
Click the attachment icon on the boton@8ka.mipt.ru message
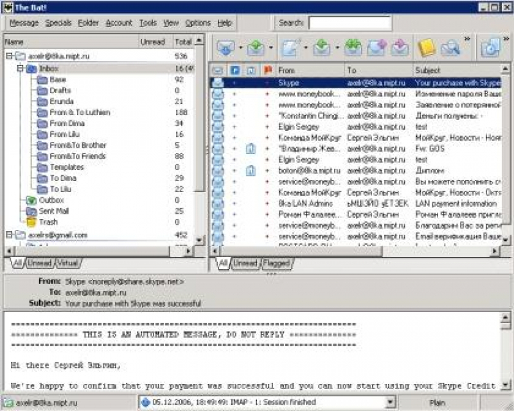tap(251, 171)
